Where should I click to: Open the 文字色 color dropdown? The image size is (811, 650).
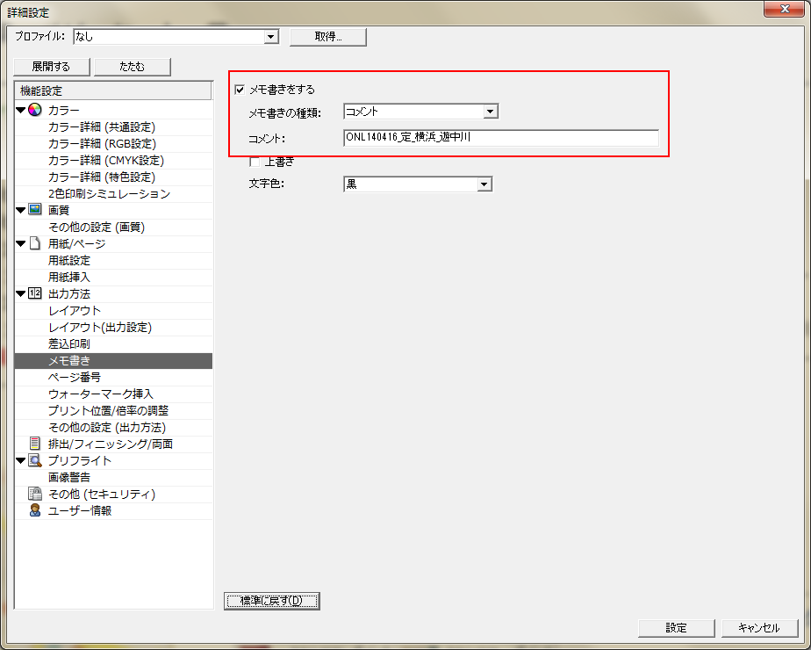coord(484,184)
